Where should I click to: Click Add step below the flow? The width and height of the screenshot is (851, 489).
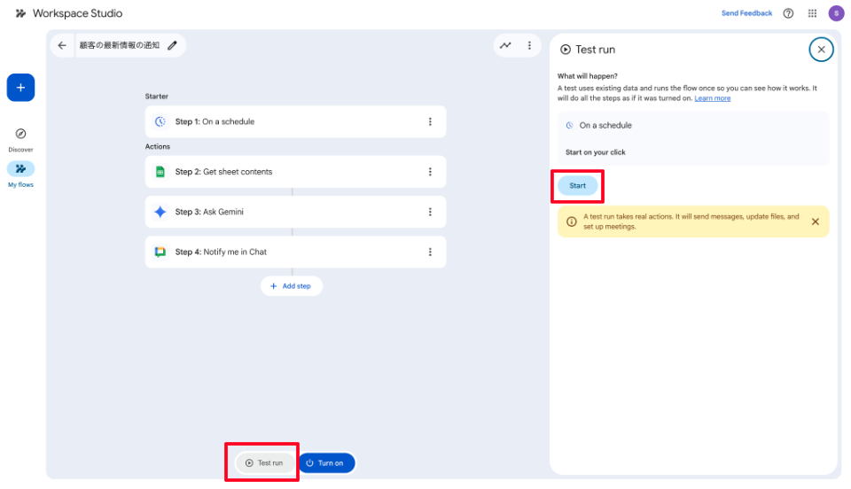point(291,286)
